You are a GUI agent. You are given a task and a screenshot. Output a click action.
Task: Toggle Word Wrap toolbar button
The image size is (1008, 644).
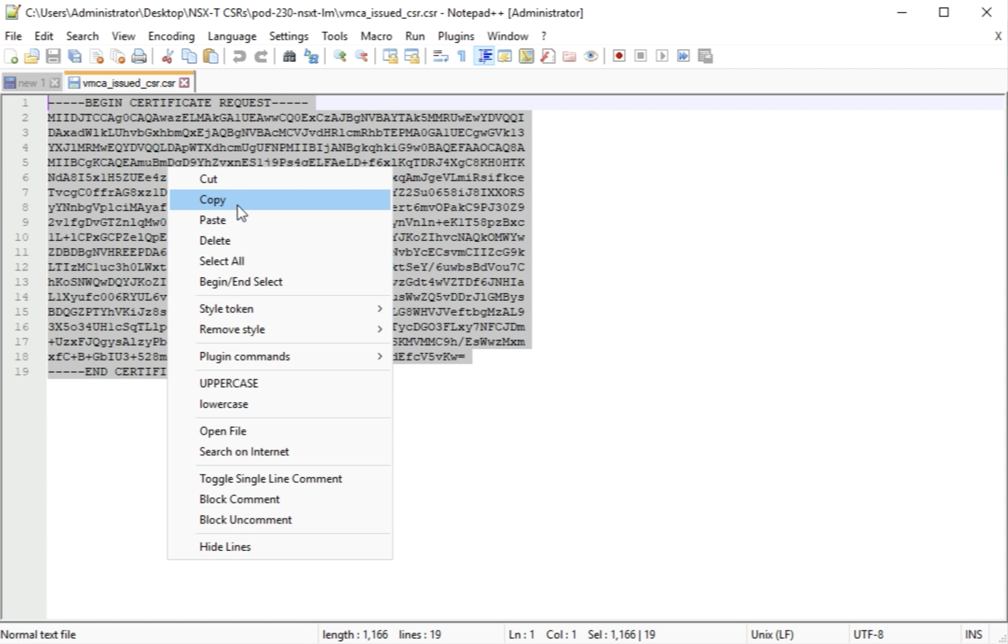coord(440,57)
